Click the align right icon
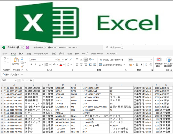The width and height of the screenshot is (173, 134). (86, 65)
